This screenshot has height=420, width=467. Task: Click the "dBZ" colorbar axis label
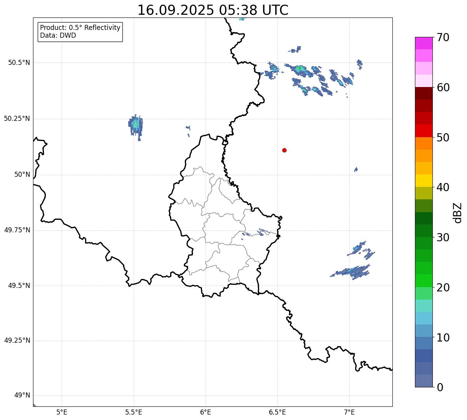click(458, 213)
